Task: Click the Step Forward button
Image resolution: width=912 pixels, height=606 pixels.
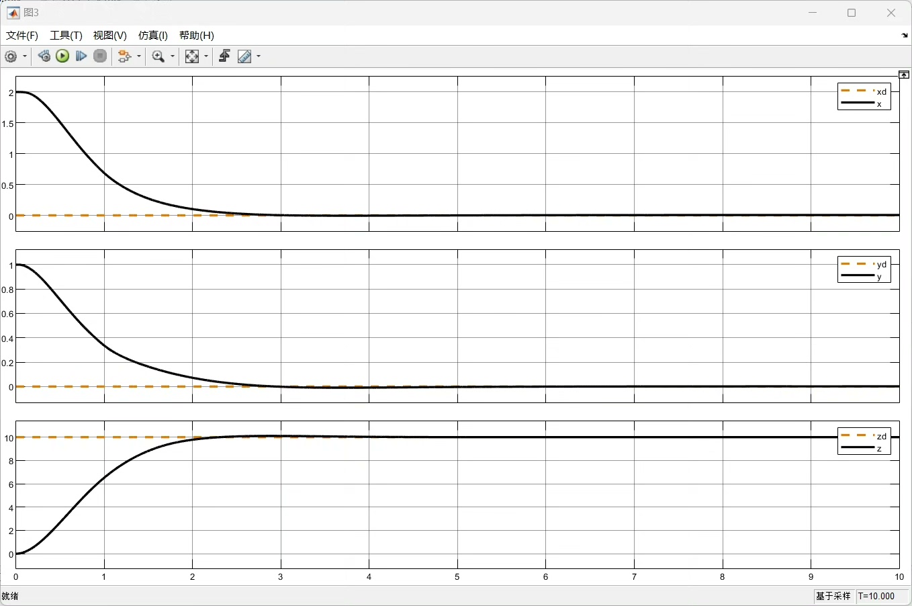Action: pos(81,56)
